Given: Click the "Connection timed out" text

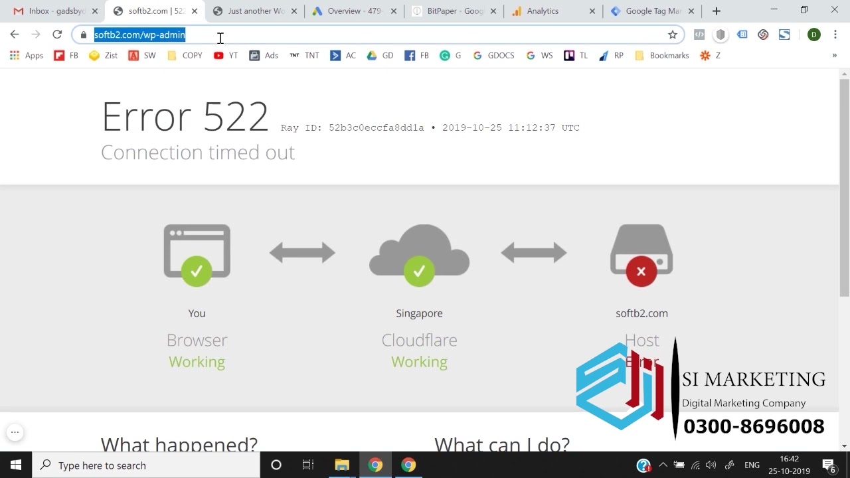Looking at the screenshot, I should pyautogui.click(x=198, y=153).
